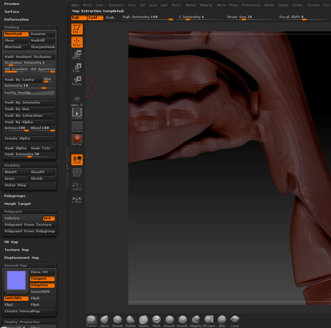The height and width of the screenshot is (328, 331).
Task: Pick the Flatten brush
Action: tap(131, 321)
